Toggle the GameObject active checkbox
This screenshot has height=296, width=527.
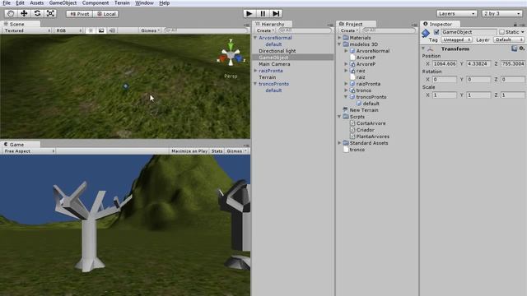(x=436, y=32)
